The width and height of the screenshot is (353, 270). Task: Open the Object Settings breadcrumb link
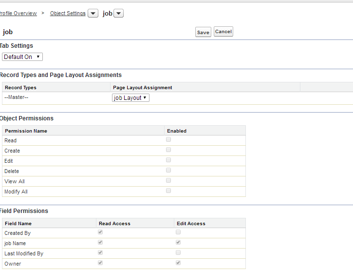click(68, 14)
